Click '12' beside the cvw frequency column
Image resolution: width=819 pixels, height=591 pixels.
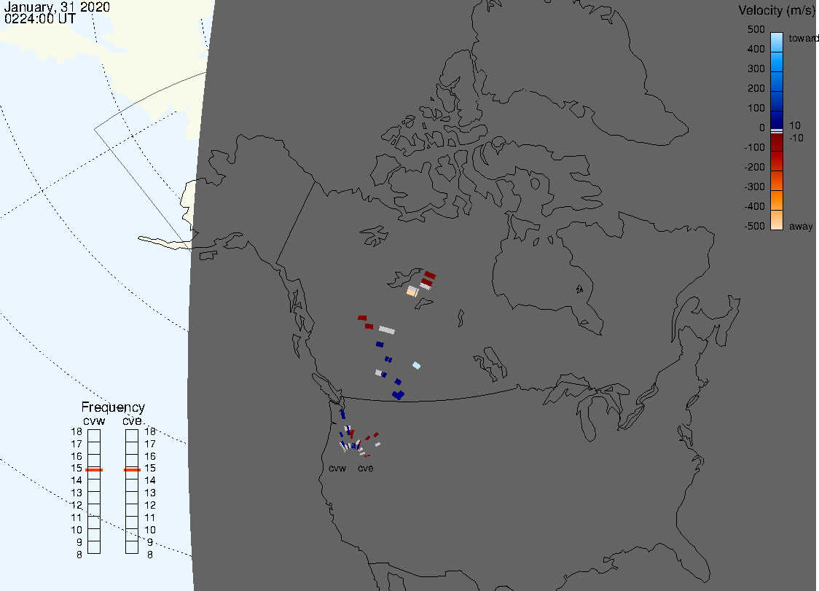[77, 505]
